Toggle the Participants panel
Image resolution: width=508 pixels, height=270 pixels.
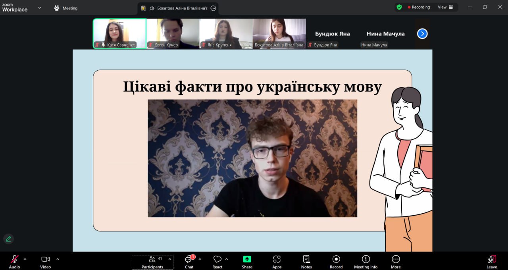pyautogui.click(x=152, y=259)
